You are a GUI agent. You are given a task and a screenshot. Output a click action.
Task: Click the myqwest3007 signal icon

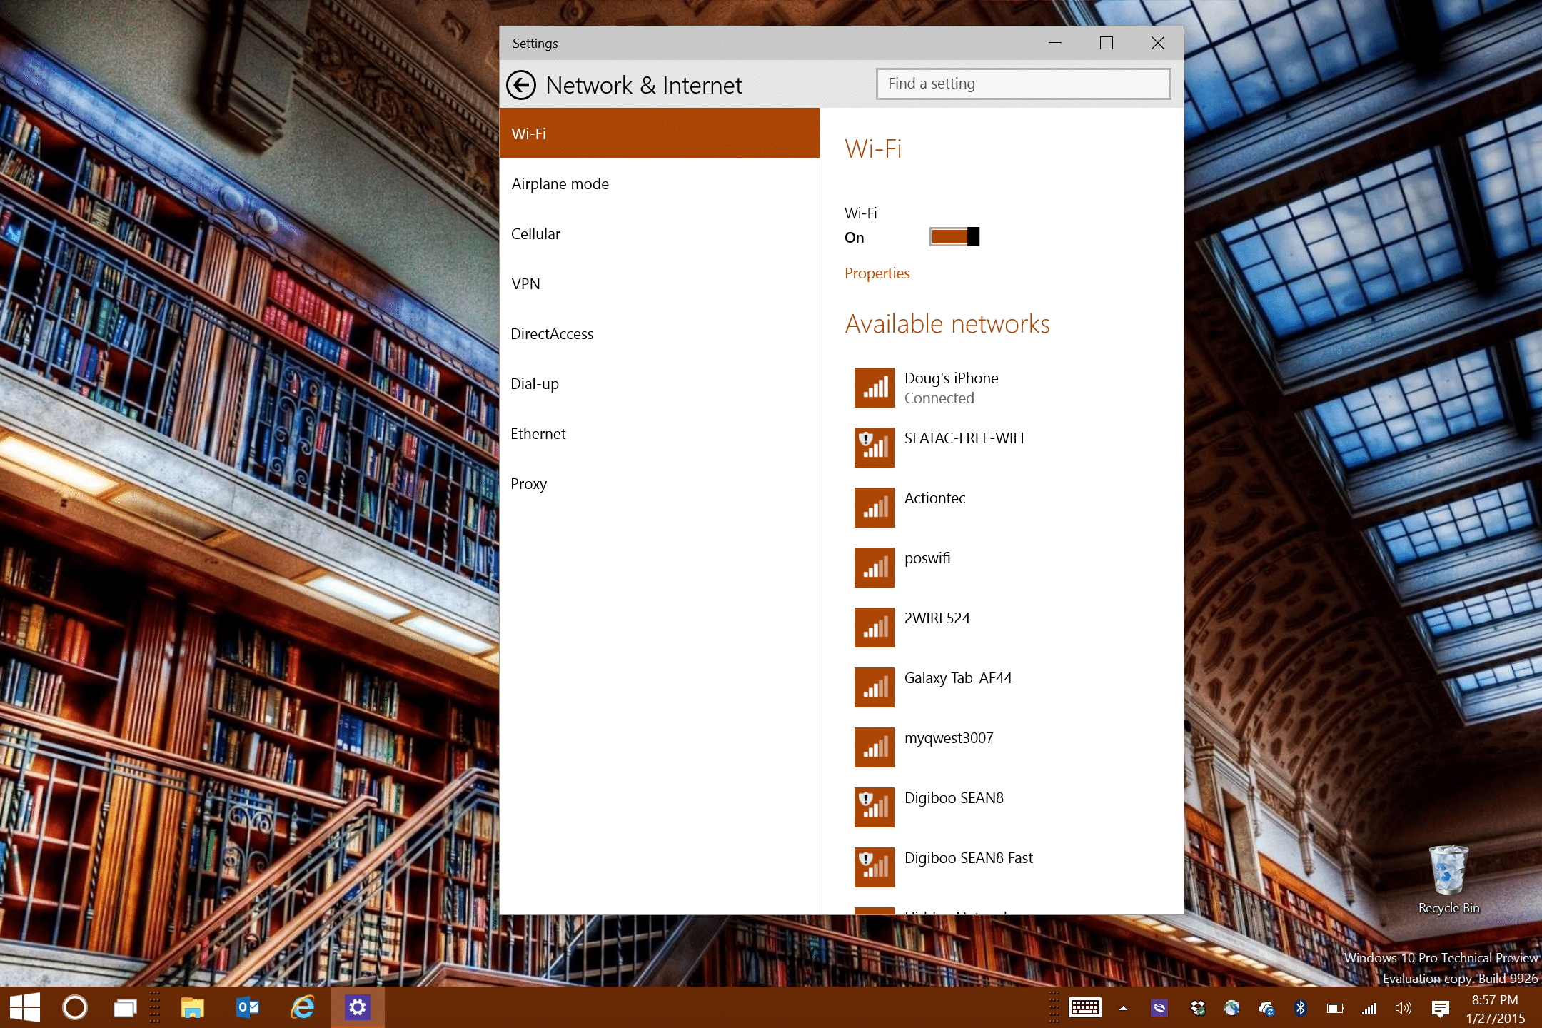[874, 747]
